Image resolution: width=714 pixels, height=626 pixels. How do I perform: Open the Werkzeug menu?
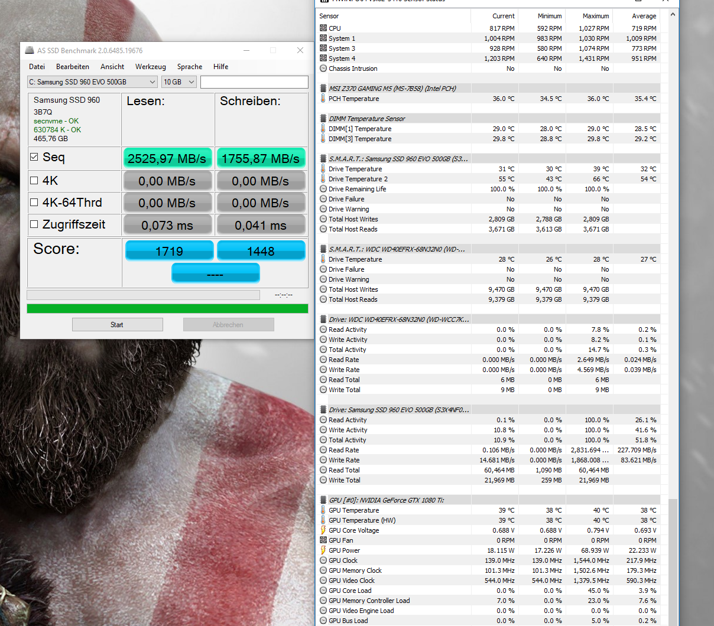tap(151, 67)
